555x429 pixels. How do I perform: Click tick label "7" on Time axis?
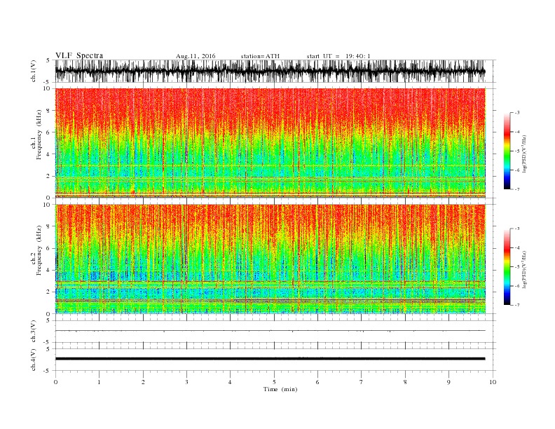click(362, 382)
